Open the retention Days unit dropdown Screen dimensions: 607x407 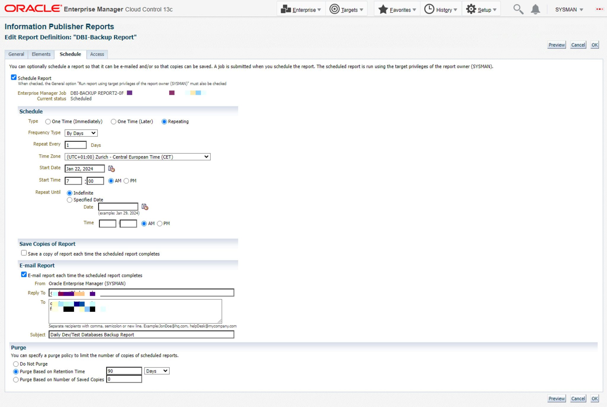pyautogui.click(x=157, y=371)
